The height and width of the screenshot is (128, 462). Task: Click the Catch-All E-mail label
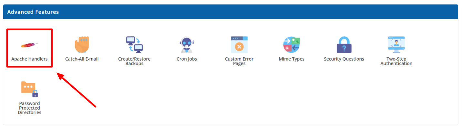pyautogui.click(x=82, y=59)
